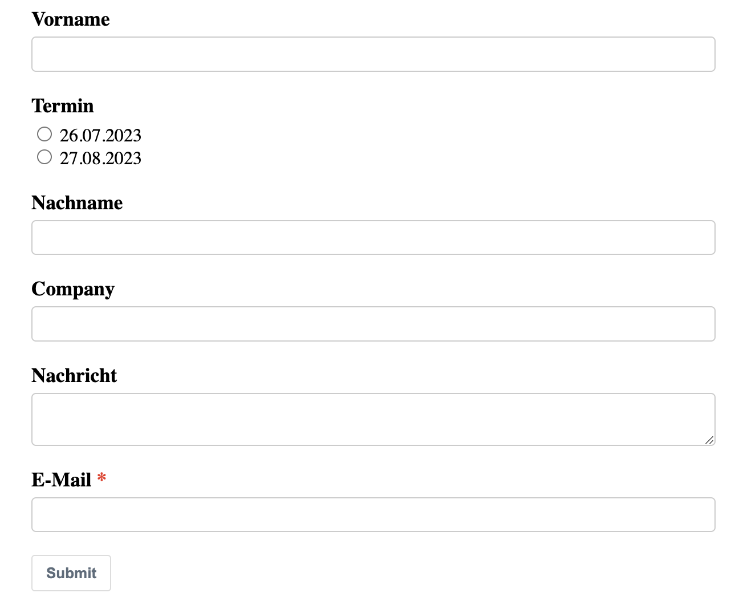Click the Company label heading

pos(73,289)
